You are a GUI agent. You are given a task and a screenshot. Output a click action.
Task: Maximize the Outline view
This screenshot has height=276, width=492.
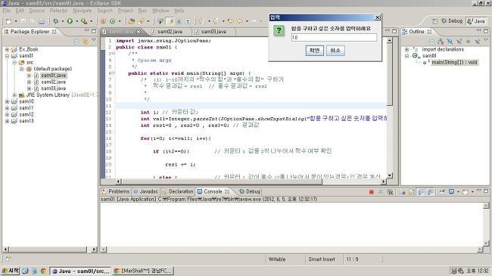point(486,31)
